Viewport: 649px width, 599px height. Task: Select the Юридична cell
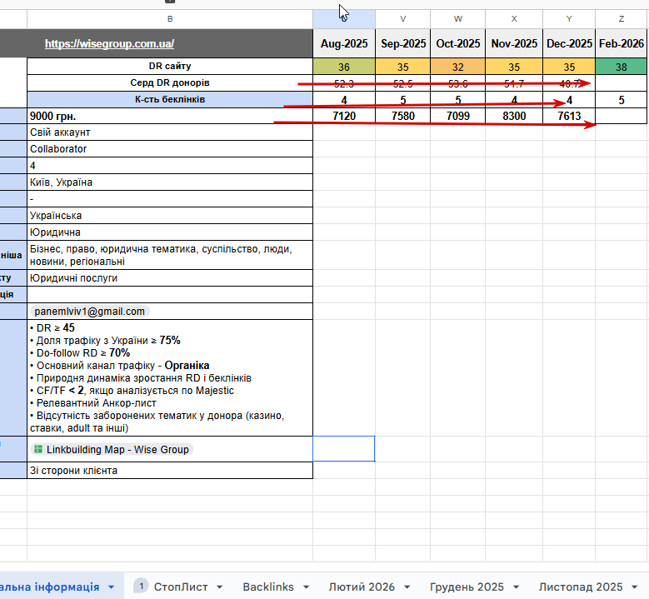170,232
